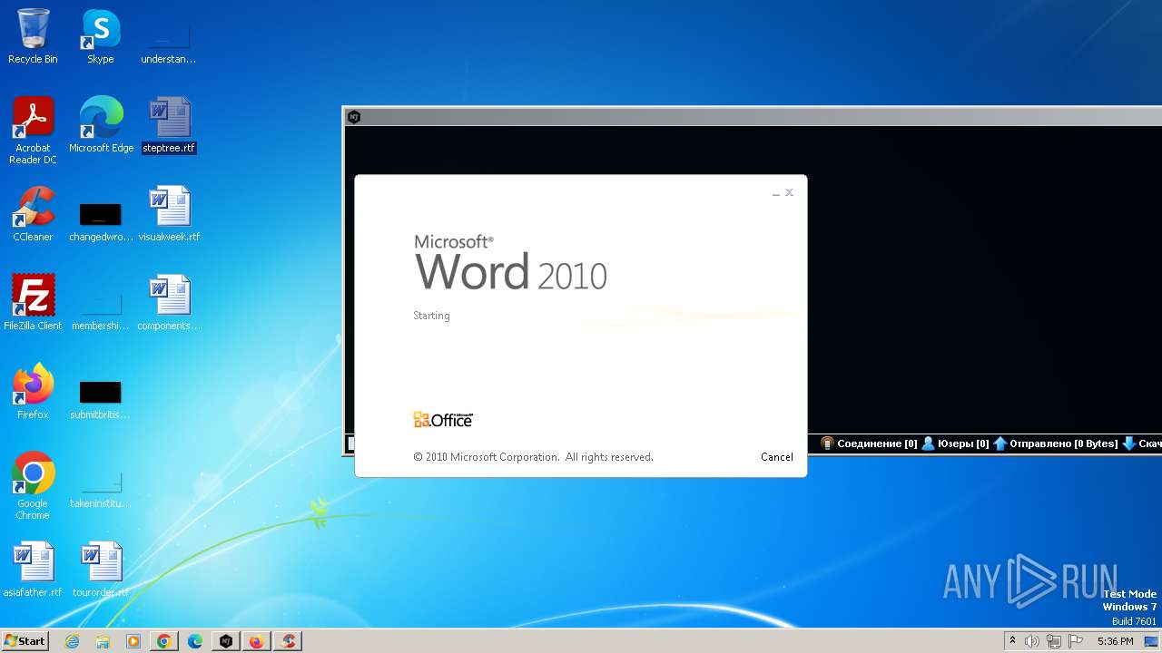Select the CCleaner desktop shortcut
Screen dimensions: 1162x653
[33, 214]
